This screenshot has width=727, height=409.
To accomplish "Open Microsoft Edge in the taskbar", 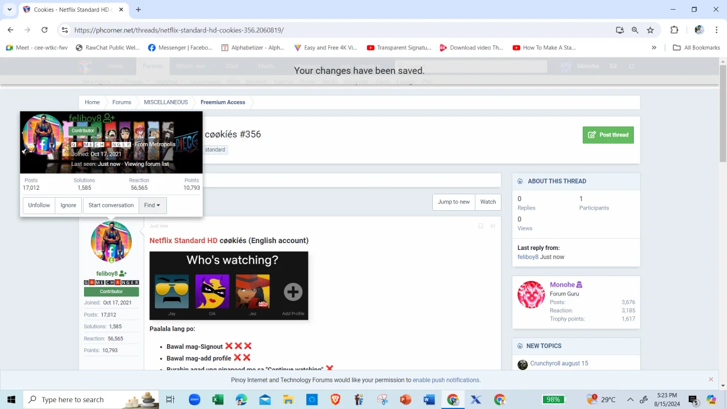I will click(x=241, y=400).
